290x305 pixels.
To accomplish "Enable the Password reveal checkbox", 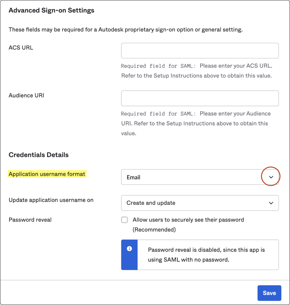I will point(124,220).
